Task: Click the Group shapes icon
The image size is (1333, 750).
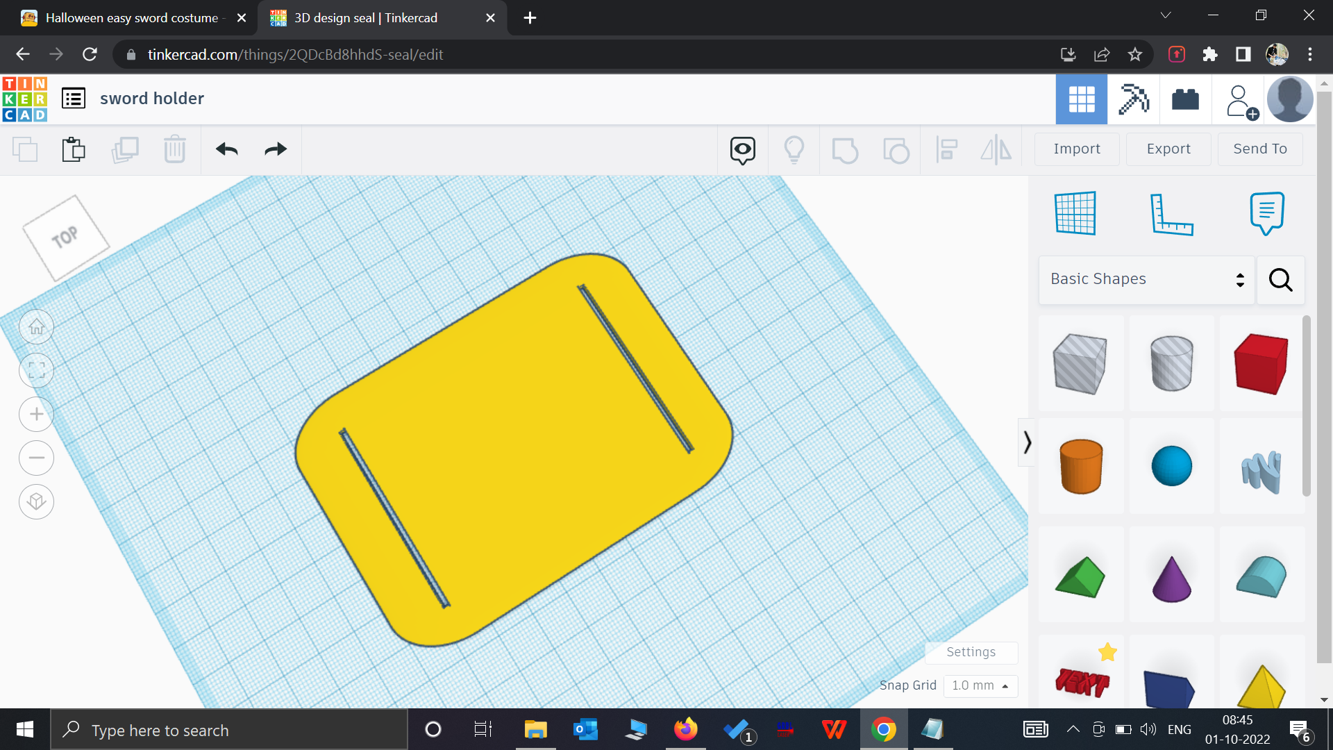Action: click(x=846, y=149)
